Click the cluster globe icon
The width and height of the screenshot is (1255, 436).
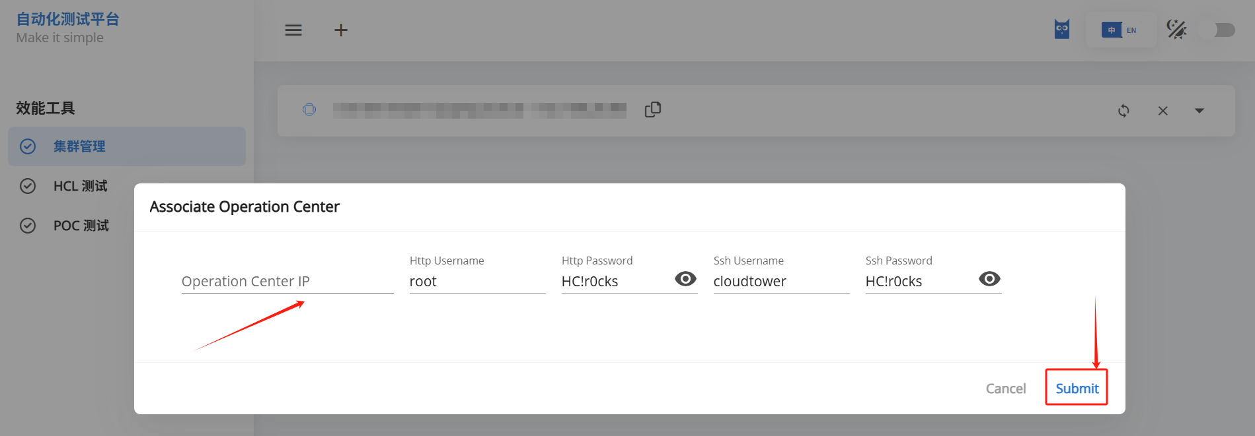pos(309,109)
